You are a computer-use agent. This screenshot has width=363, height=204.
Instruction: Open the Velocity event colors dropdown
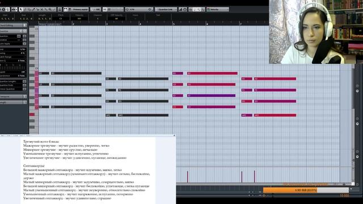pos(218,10)
